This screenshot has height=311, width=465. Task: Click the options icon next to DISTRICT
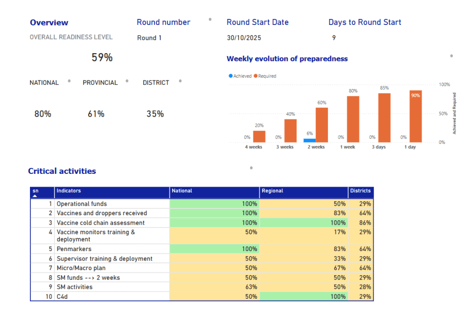(x=180, y=80)
